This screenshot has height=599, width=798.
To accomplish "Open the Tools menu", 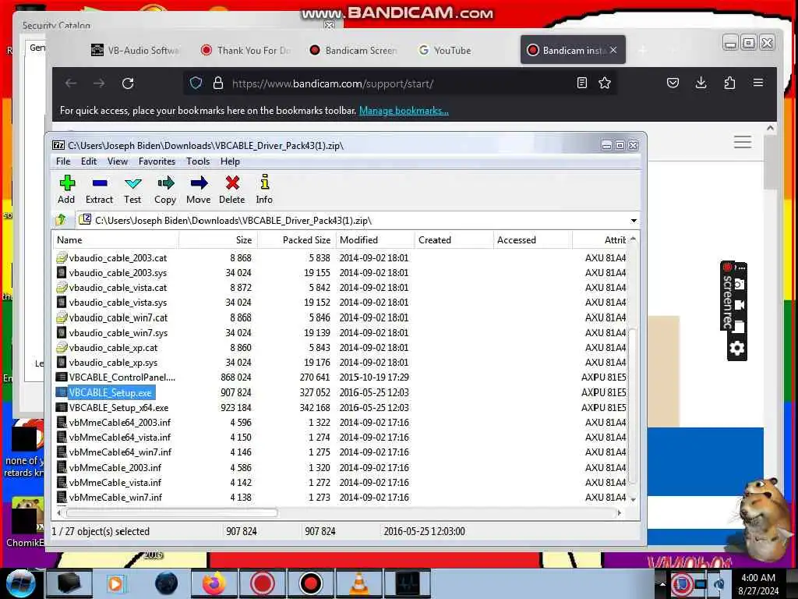I will point(198,161).
